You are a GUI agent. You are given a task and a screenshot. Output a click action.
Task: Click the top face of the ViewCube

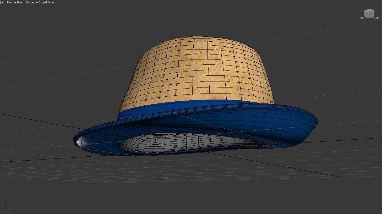[x=369, y=10]
